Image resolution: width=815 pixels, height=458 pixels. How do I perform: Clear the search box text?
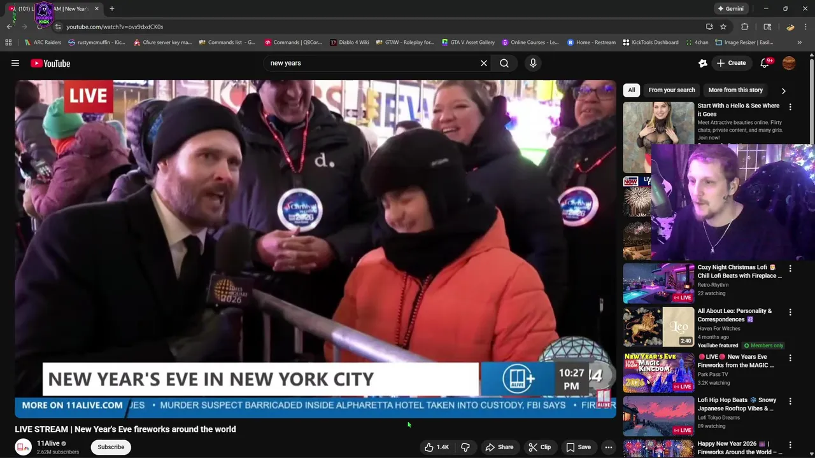484,63
